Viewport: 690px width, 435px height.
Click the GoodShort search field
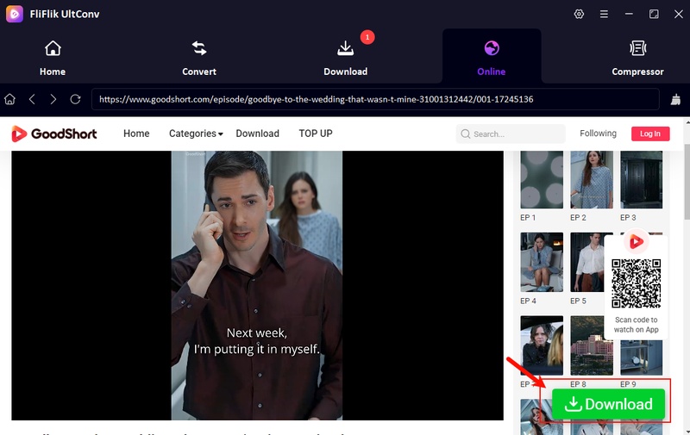tap(511, 134)
